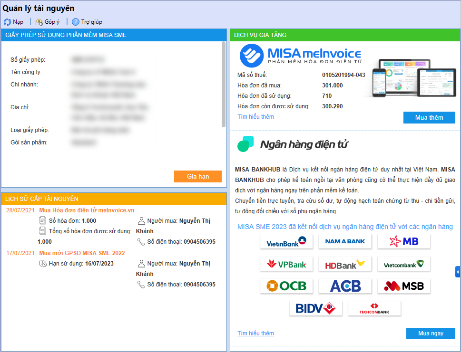
Task: Click the Nạp refresh icon
Action: click(x=7, y=22)
